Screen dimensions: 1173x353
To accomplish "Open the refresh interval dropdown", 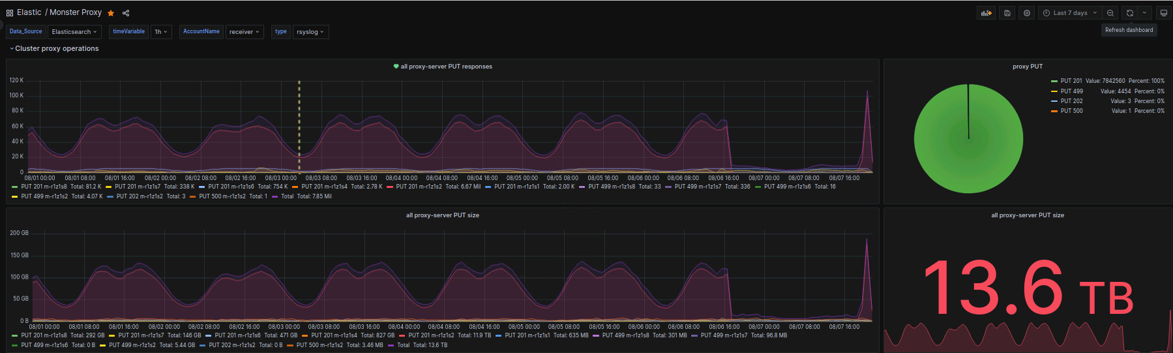I will (1145, 13).
